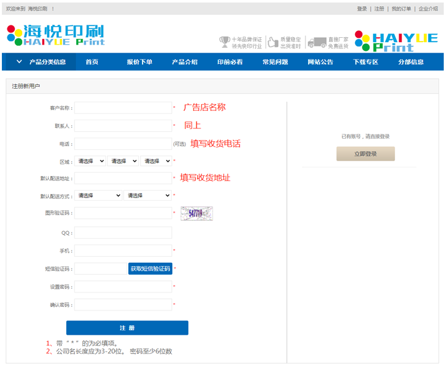The width and height of the screenshot is (445, 375).
Task: Click the blue 注册 submit button
Action: tap(127, 328)
